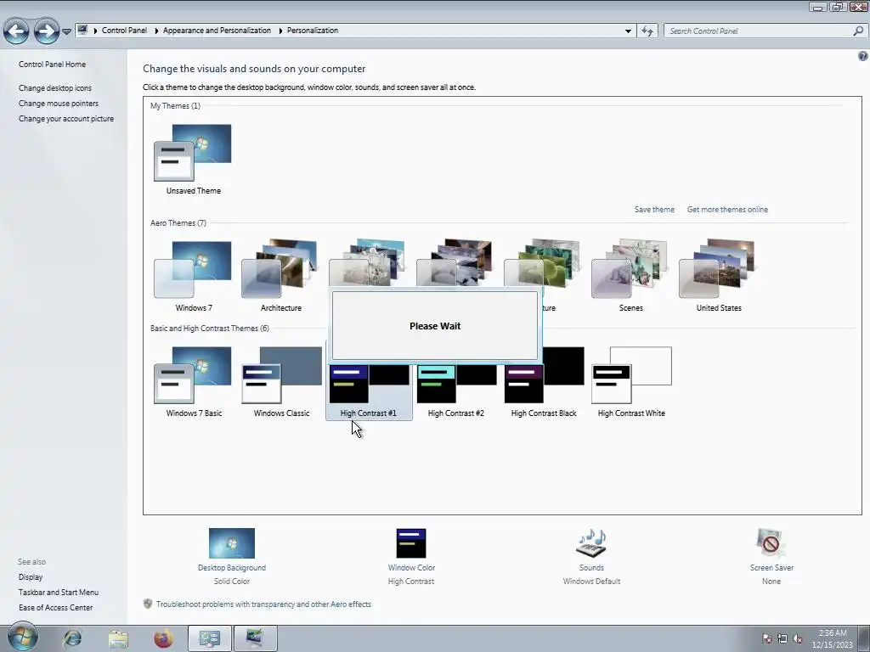Open Change desktop icons link
Screen dimensions: 870x652
click(55, 88)
